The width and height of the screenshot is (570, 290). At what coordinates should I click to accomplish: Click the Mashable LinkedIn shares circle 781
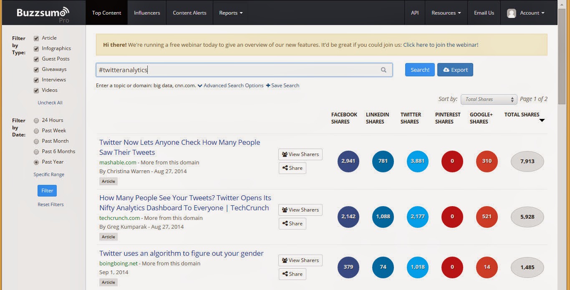(383, 161)
